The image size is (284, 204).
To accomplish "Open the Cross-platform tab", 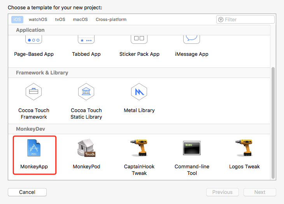I will [x=111, y=19].
